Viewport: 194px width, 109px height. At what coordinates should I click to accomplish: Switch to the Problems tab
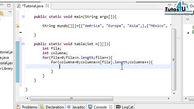pyautogui.click(x=27, y=107)
